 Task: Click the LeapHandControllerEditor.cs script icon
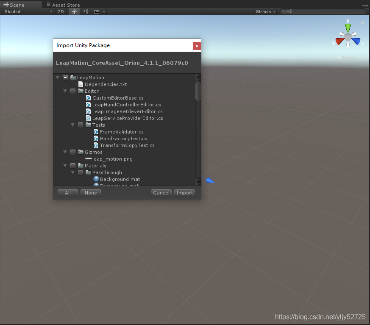coord(88,105)
